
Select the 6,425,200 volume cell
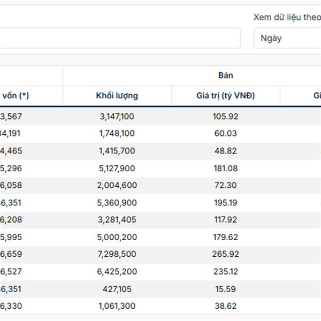[x=117, y=272]
